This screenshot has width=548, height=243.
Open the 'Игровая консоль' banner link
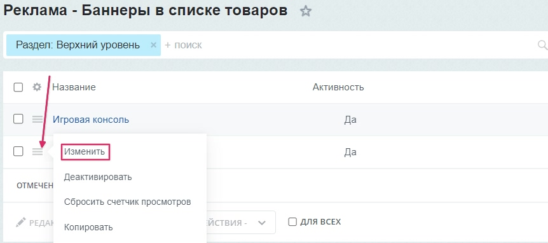[x=91, y=120]
